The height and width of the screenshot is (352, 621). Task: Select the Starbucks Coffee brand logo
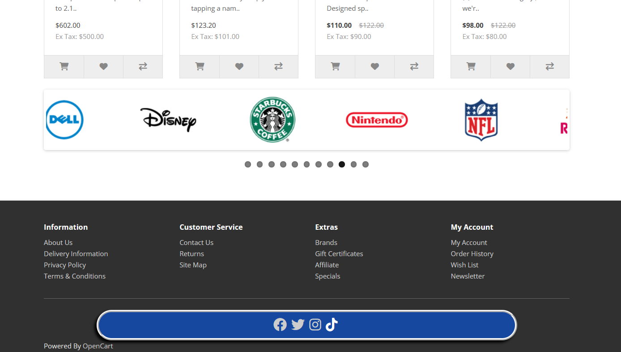(x=272, y=120)
